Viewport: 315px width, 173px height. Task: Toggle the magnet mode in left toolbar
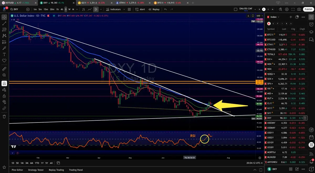point(4,83)
